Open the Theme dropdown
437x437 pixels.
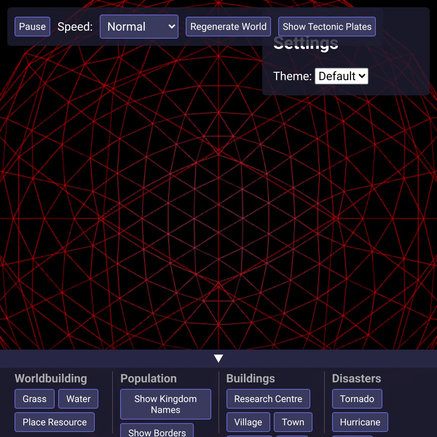342,76
